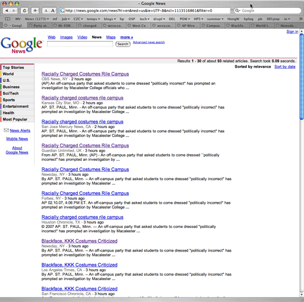Image resolution: width=304 pixels, height=302 pixels.
Task: Close the 'Newsda...' tab
Action: point(278,25)
